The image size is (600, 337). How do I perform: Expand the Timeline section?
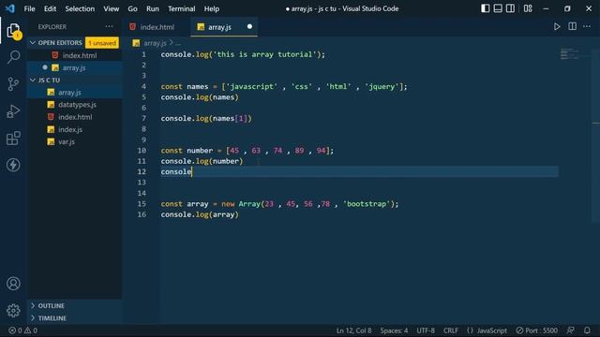52,318
